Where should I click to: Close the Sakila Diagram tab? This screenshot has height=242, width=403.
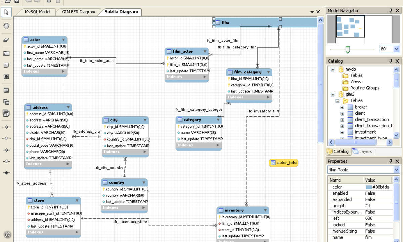tap(318, 12)
